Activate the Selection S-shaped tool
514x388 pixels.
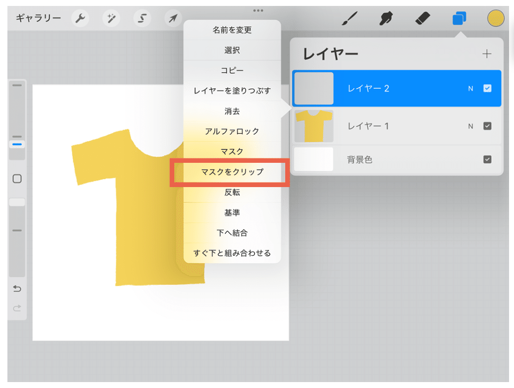[x=142, y=18]
